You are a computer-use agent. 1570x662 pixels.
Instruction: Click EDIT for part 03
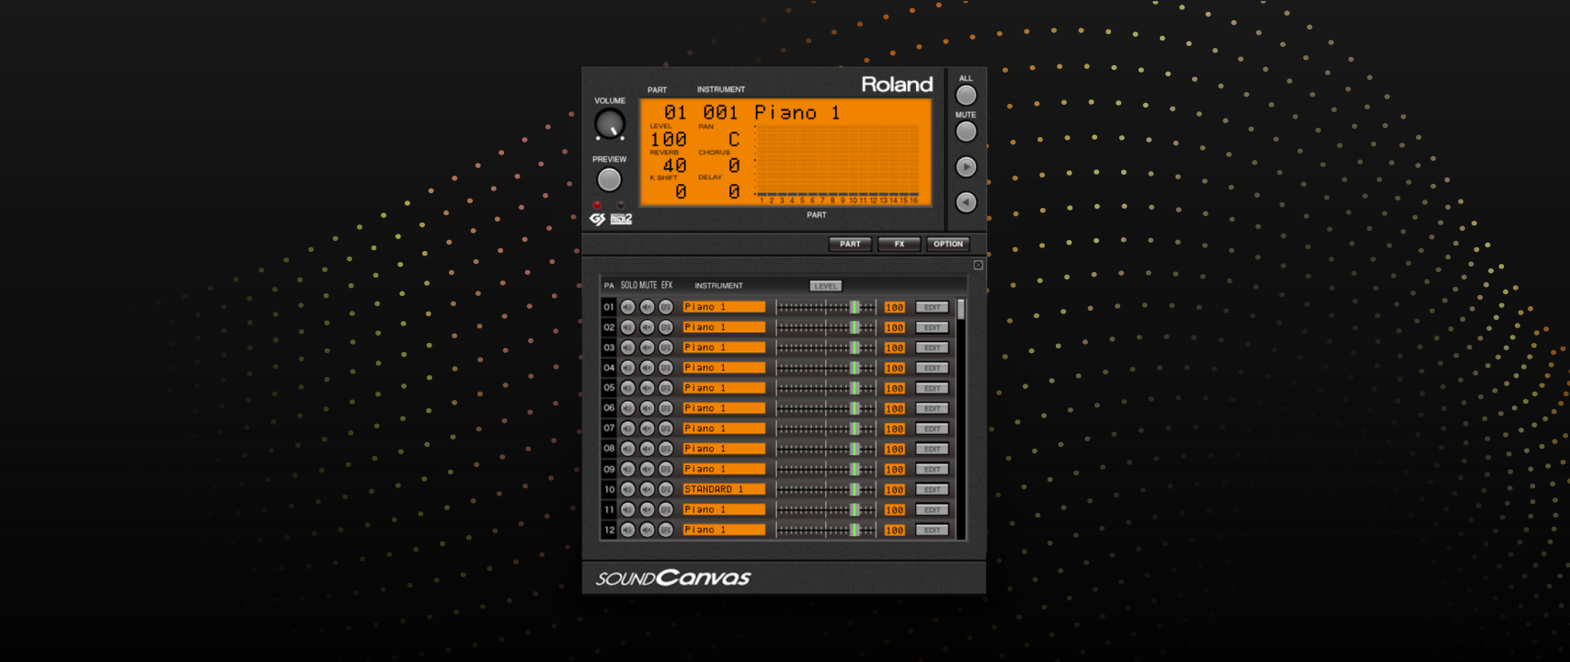[x=932, y=348]
